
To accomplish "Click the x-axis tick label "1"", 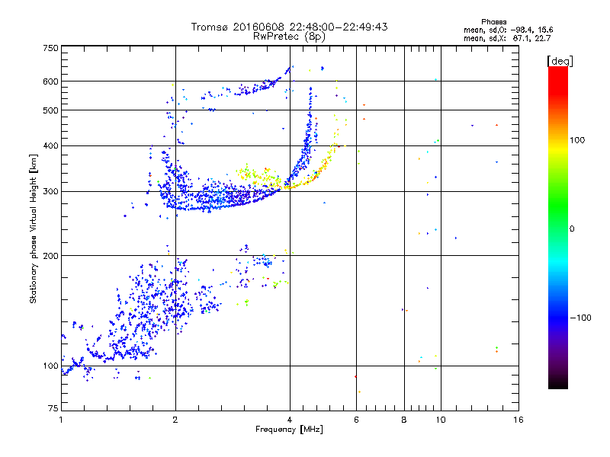I will (x=61, y=420).
